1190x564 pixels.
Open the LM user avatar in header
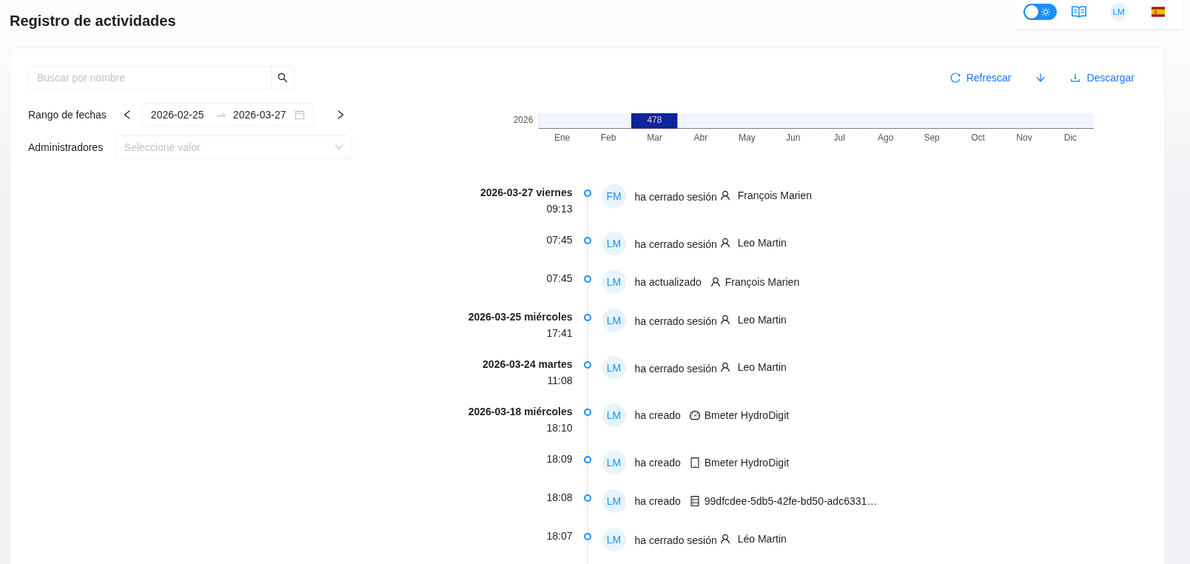pos(1118,12)
